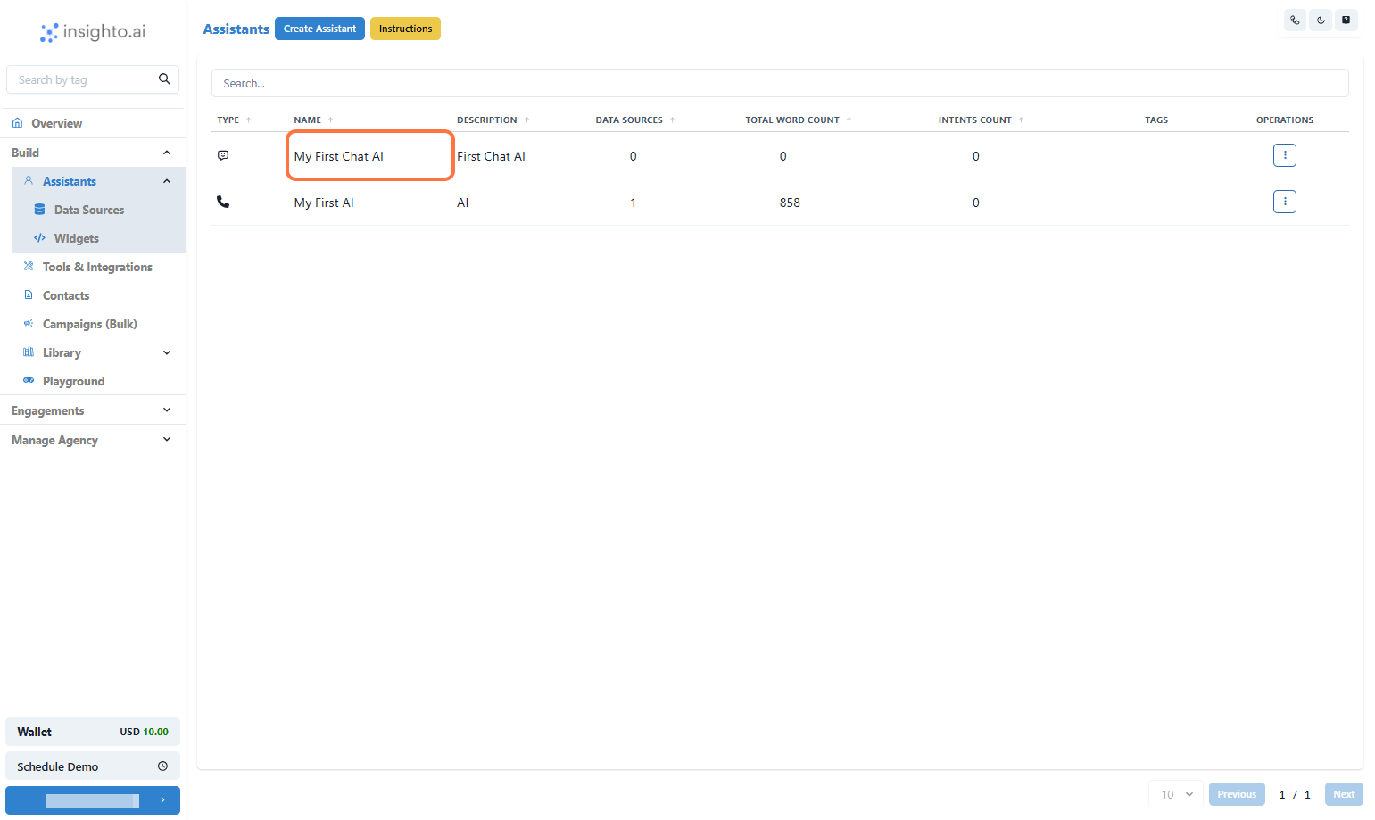Click the Create Assistant button
The height and width of the screenshot is (820, 1375).
point(319,29)
